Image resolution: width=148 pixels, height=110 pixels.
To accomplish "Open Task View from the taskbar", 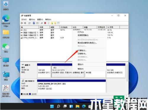I will (x=65, y=106).
